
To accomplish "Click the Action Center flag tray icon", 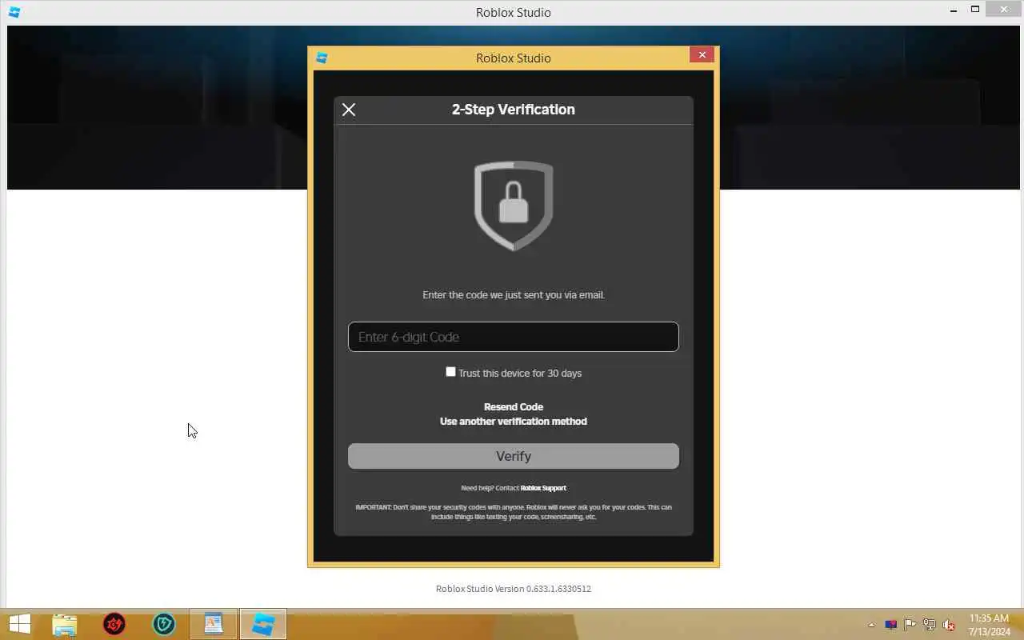I will [910, 625].
